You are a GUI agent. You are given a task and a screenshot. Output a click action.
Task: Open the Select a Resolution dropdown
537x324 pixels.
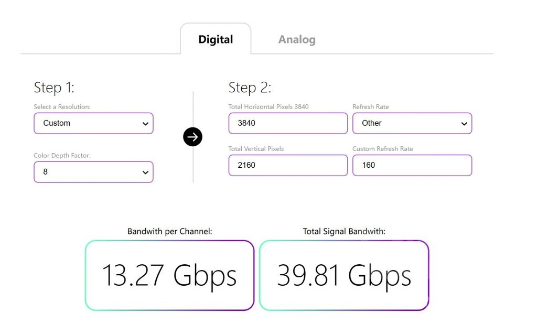[93, 123]
